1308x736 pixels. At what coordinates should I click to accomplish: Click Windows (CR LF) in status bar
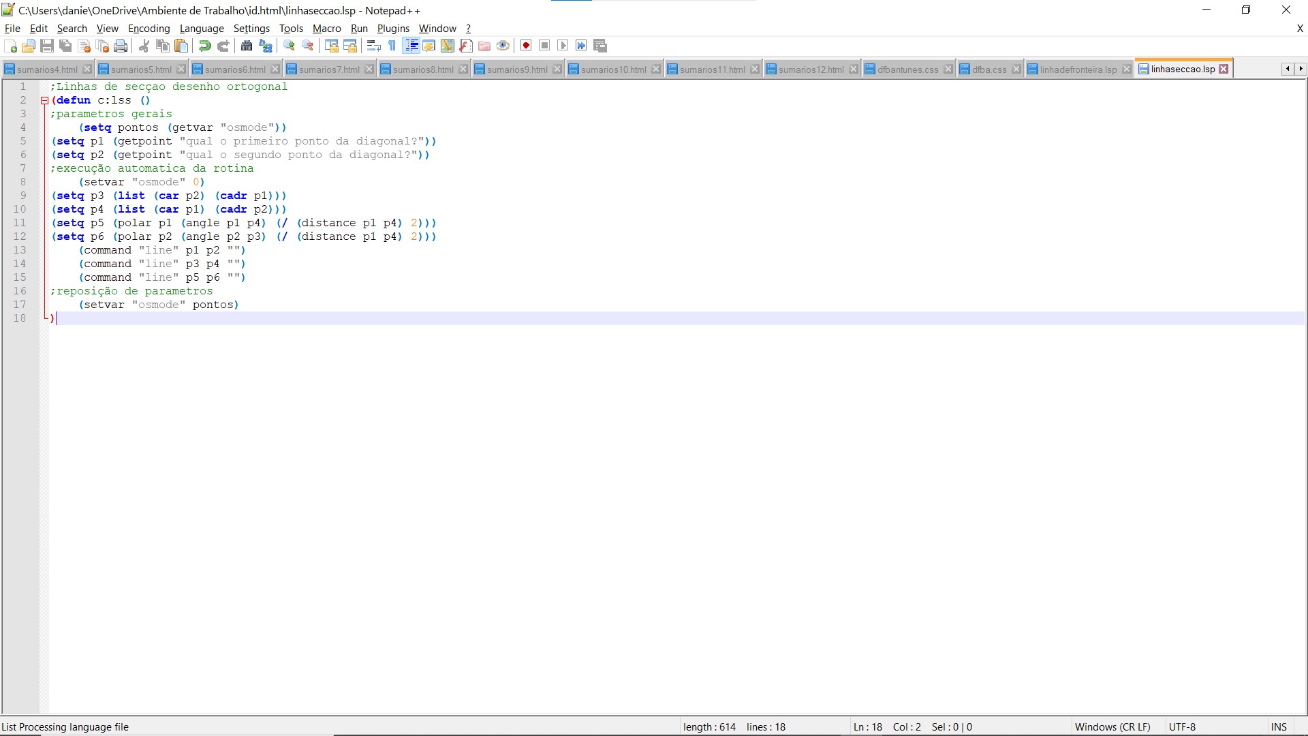1112,727
